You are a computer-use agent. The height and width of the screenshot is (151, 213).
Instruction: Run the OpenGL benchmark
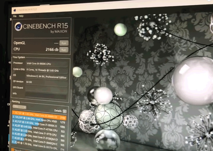pos(64,43)
